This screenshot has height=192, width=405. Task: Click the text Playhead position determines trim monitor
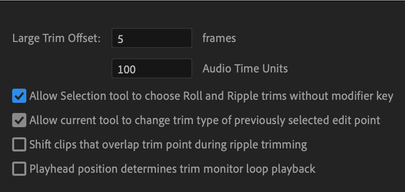[x=133, y=169]
